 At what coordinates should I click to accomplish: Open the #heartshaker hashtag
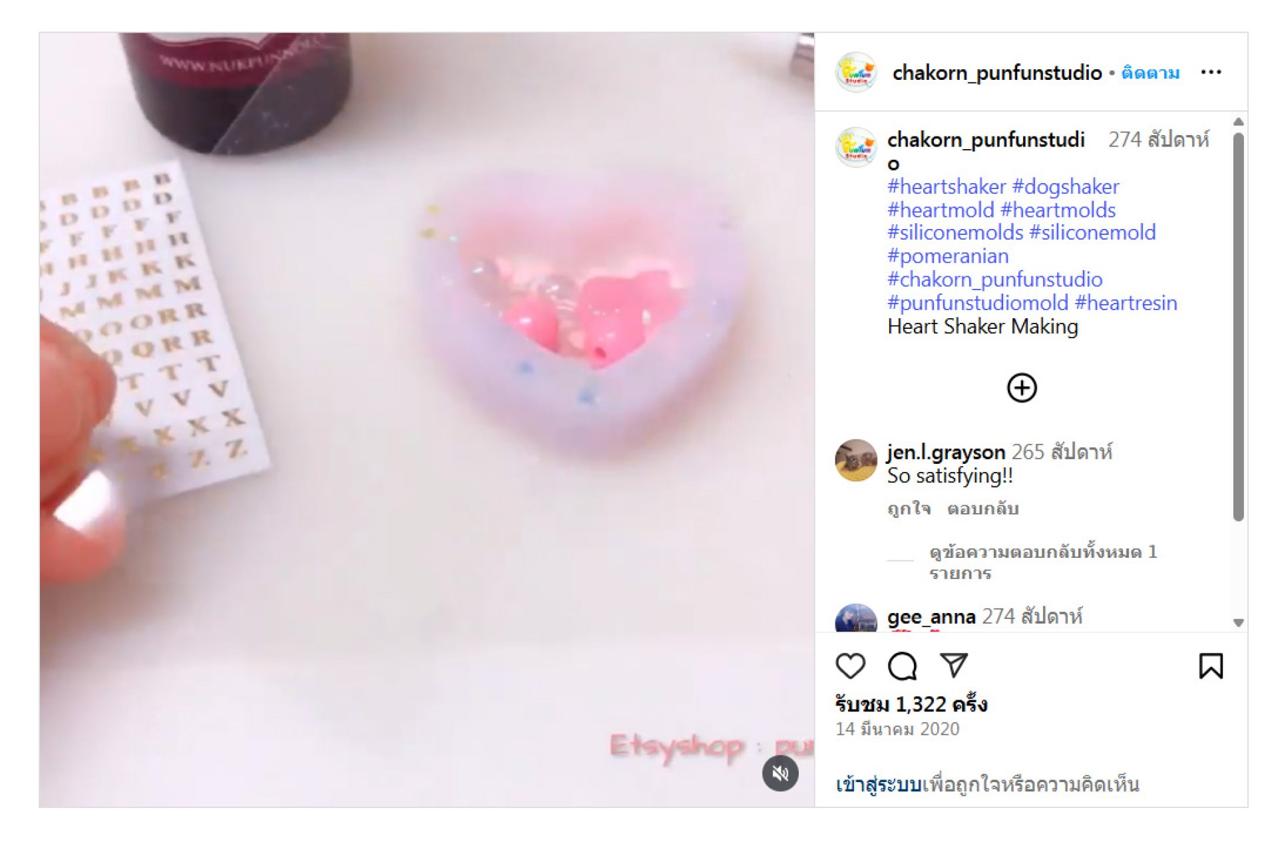pos(947,186)
